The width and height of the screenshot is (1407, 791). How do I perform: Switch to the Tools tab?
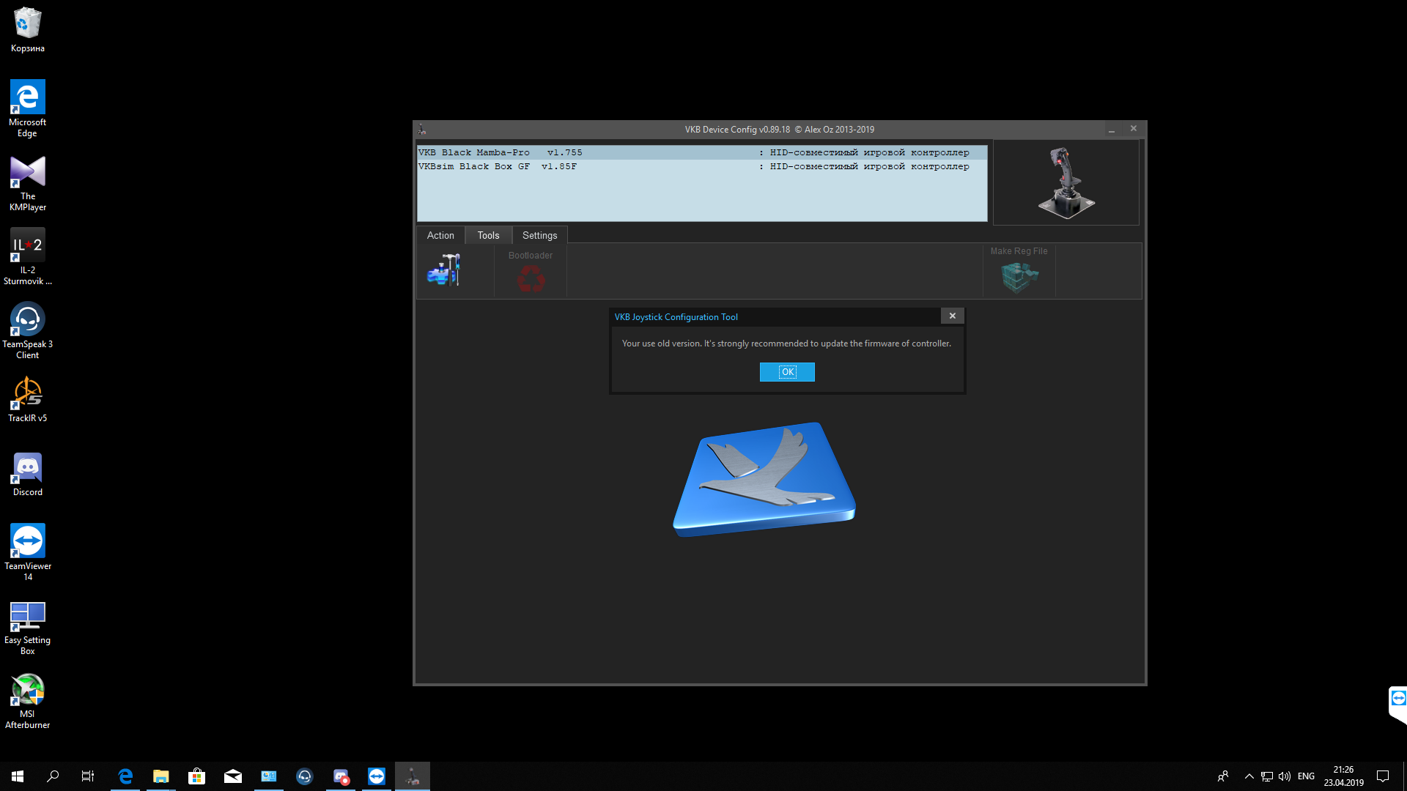488,235
